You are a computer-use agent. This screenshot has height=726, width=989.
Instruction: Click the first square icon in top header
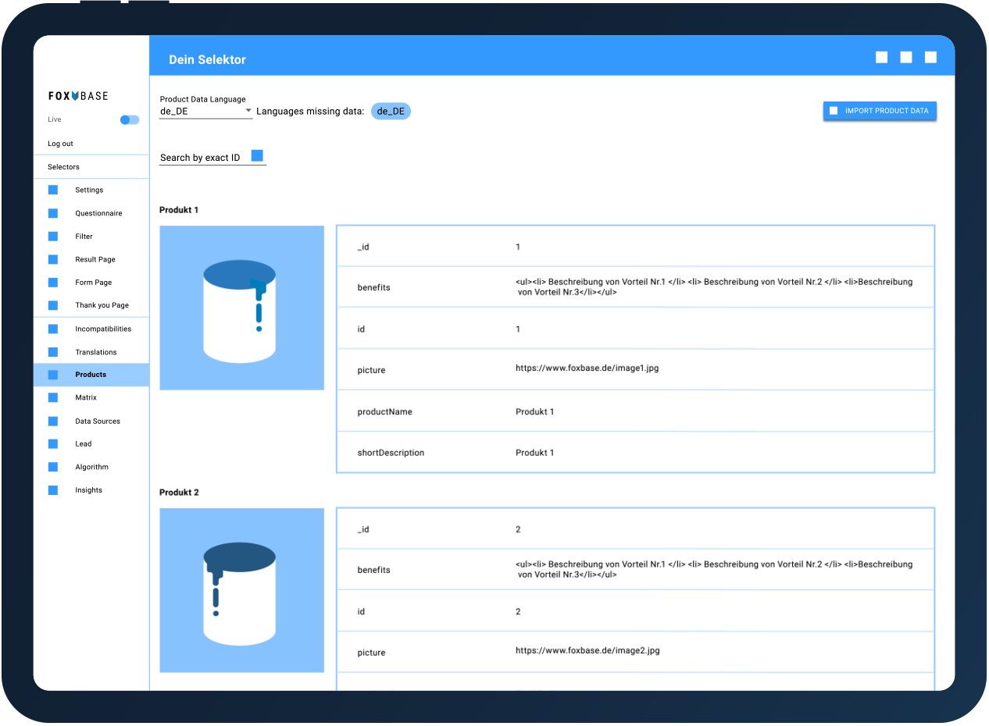[881, 57]
